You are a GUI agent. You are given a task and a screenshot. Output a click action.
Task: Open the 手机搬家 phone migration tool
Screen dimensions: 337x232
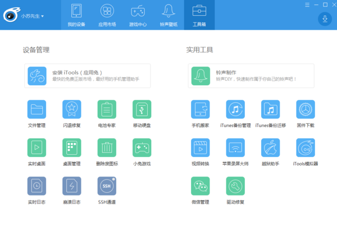click(201, 109)
